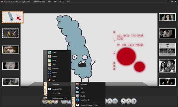
Task: Expand the Wallpaper submenu arrow
Action: click(x=70, y=84)
